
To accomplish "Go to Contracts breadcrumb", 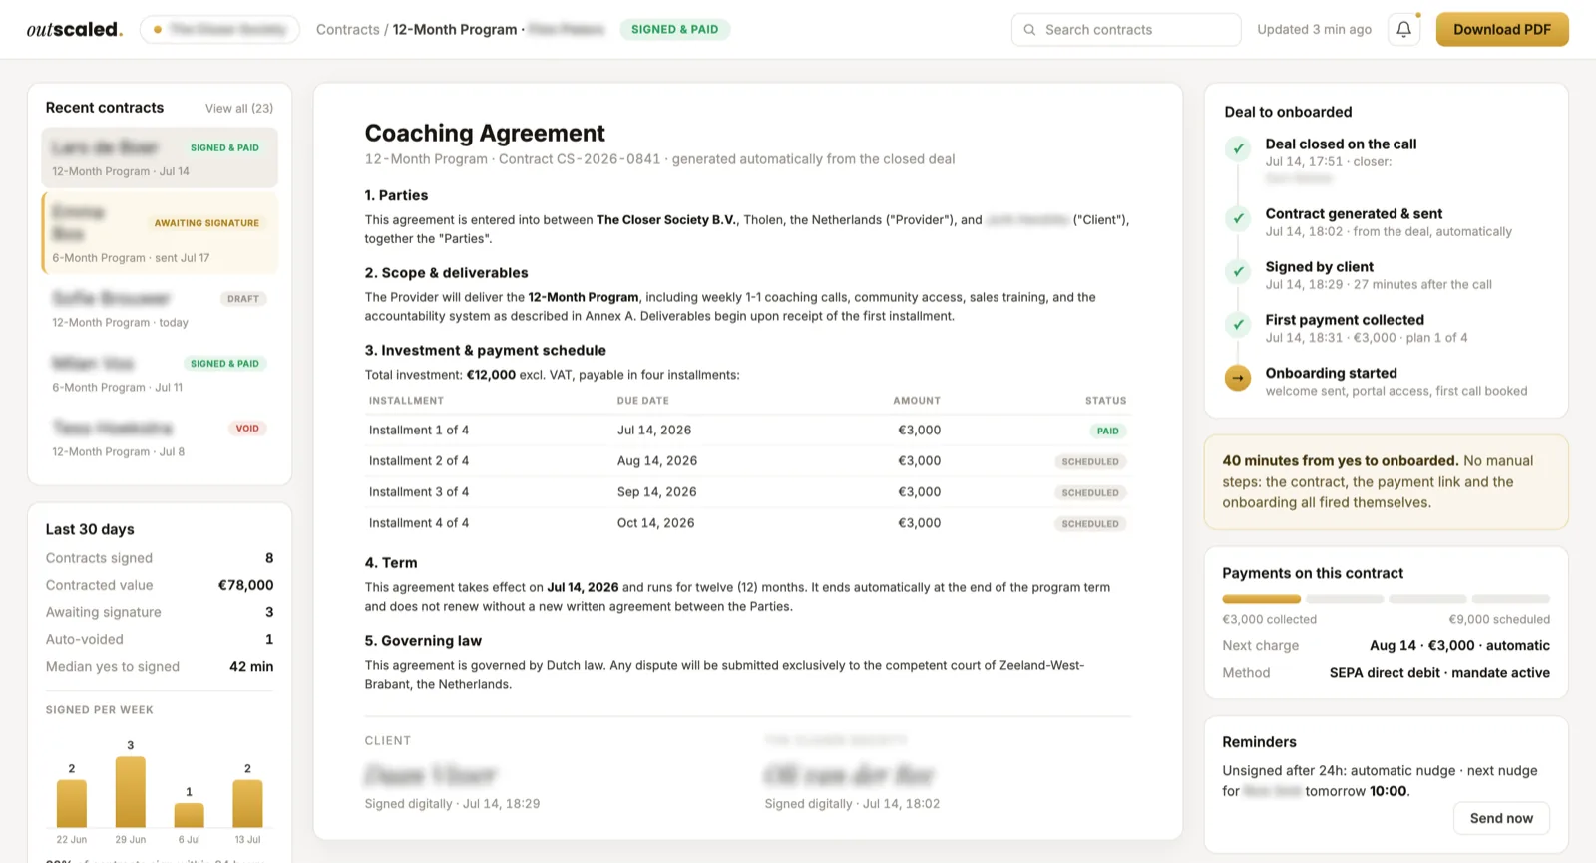I will pos(347,30).
